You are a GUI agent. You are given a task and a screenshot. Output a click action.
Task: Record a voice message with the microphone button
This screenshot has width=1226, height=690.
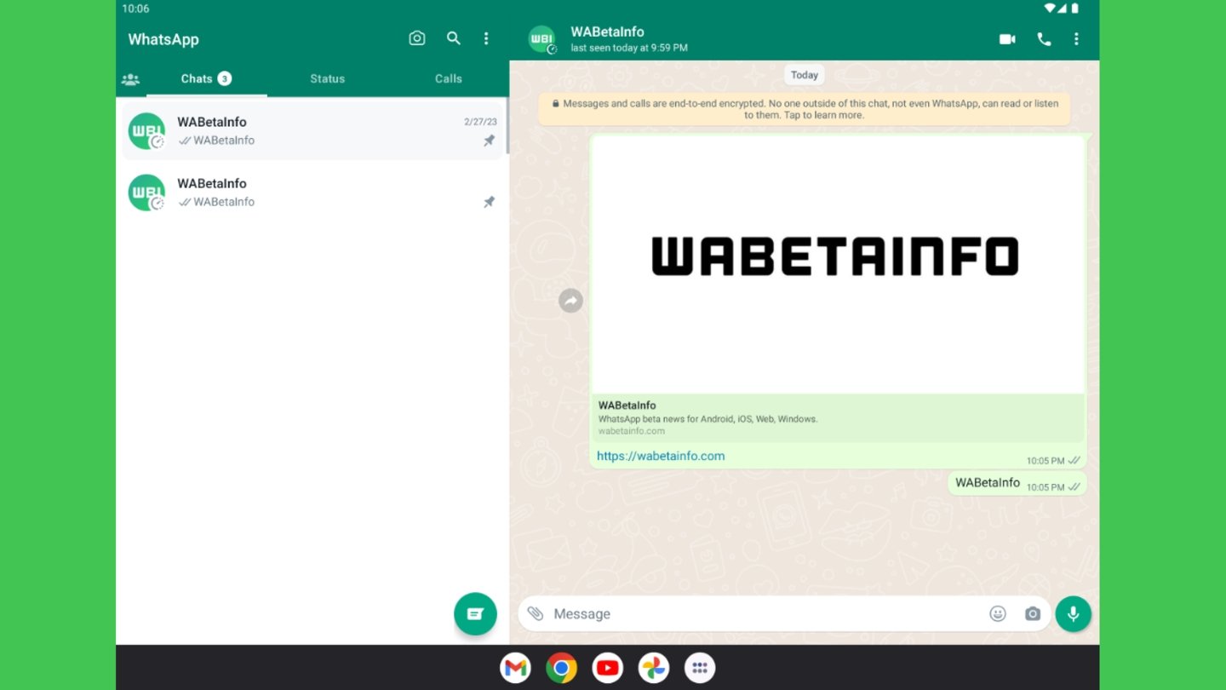(1073, 613)
